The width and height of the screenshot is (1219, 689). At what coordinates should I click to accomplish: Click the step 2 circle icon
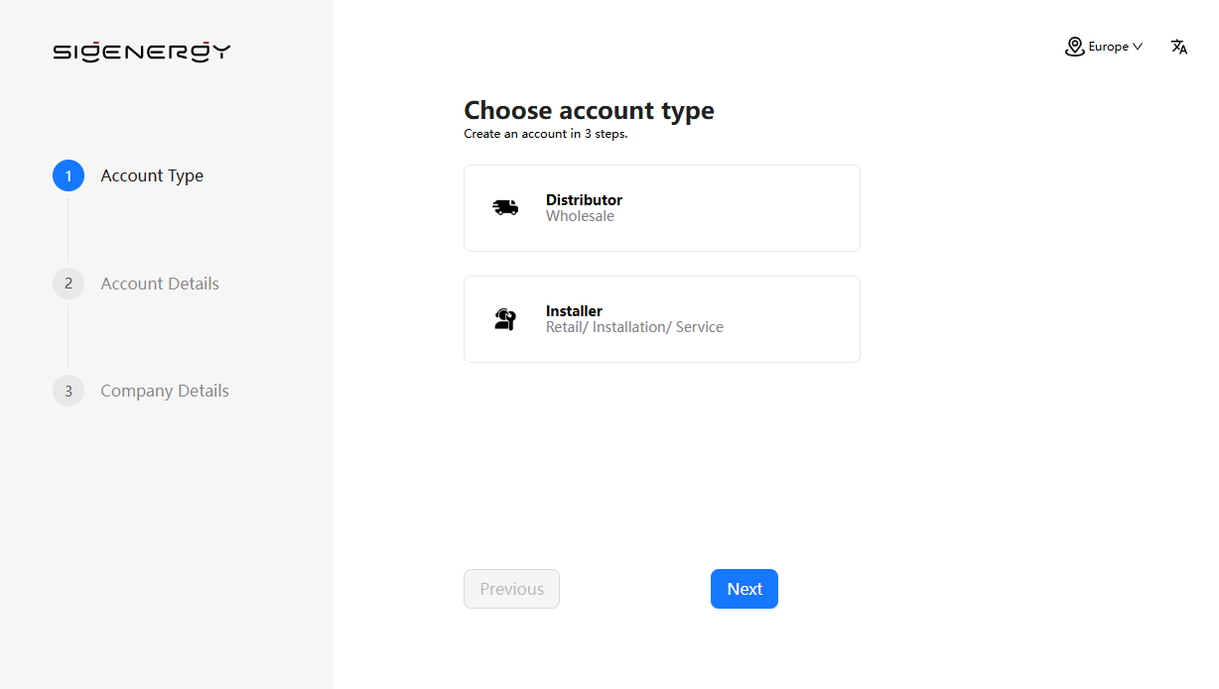point(68,284)
